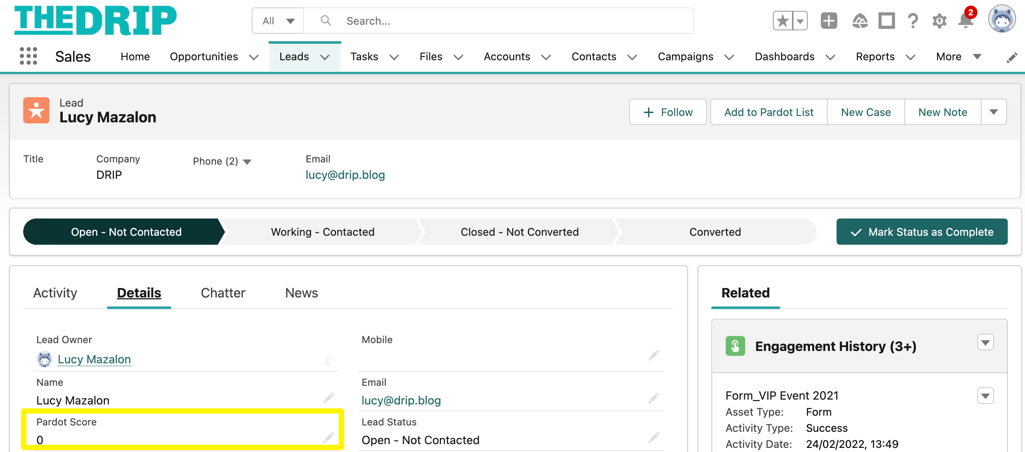Open the global actions plus icon
1025x452 pixels.
(829, 21)
